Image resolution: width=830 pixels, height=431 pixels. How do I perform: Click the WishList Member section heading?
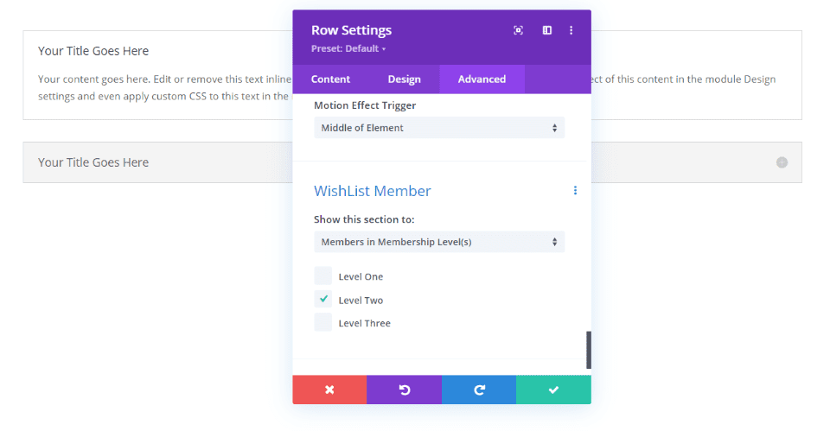tap(372, 191)
